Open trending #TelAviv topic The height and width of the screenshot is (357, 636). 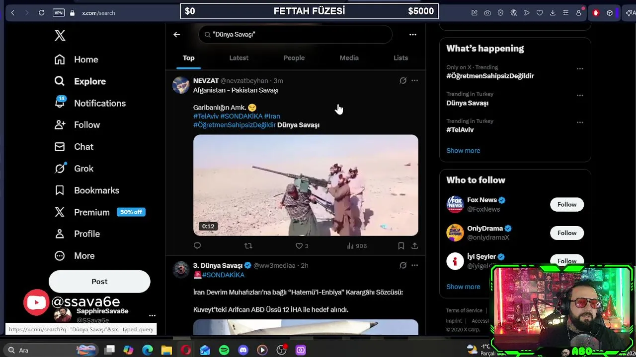coord(460,130)
